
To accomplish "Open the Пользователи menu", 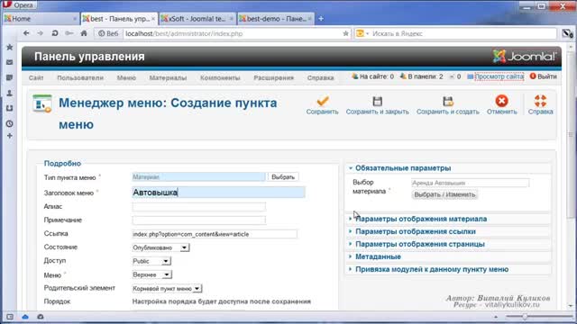I will click(x=80, y=78).
